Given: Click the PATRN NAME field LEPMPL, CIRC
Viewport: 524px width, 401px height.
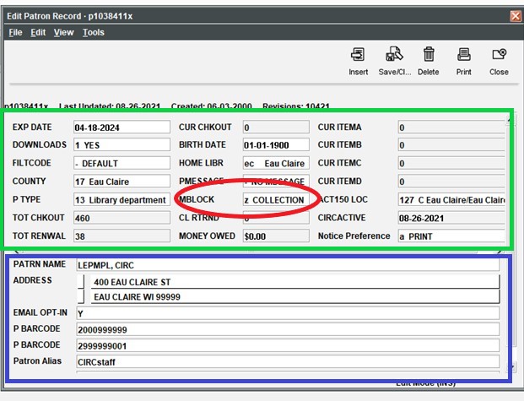Looking at the screenshot, I should point(288,265).
